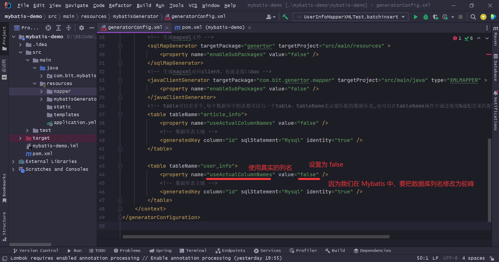Open the Refactor menu
This screenshot has height=262, width=499.
click(120, 5)
